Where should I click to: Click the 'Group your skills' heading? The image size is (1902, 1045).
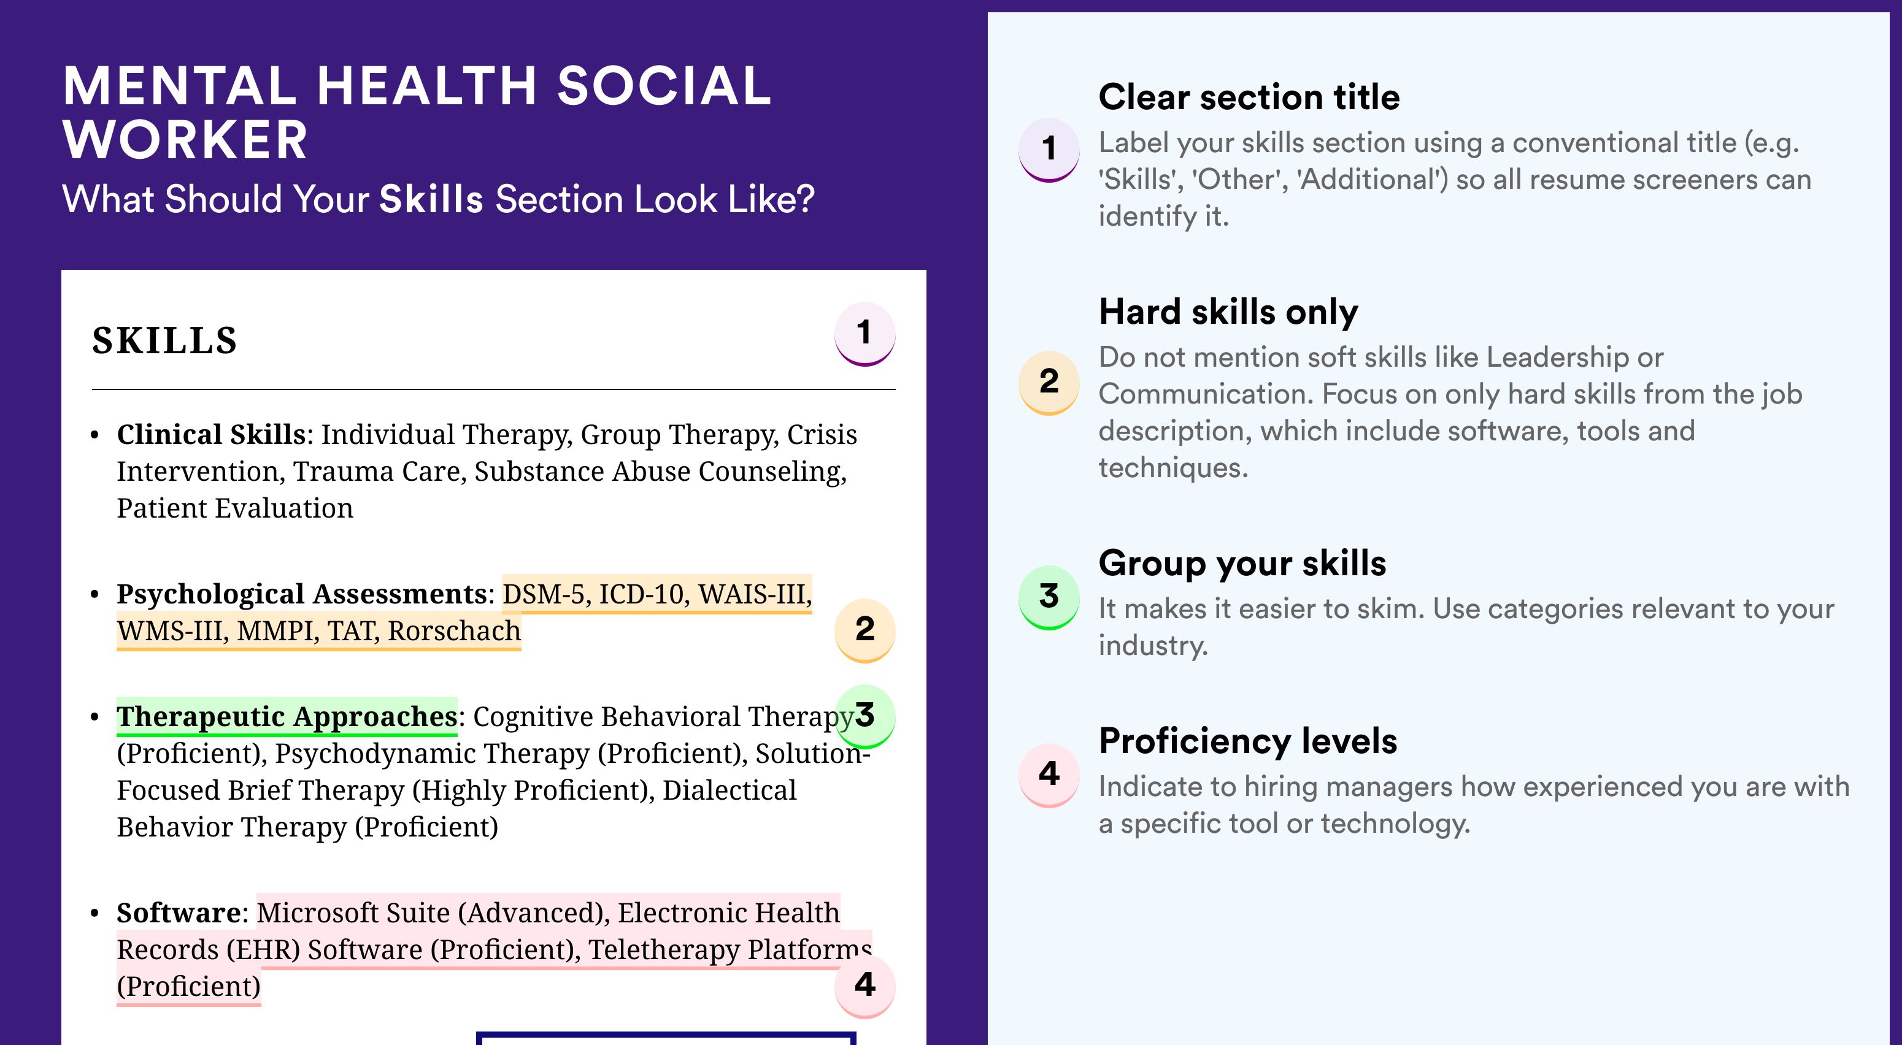coord(1242,564)
